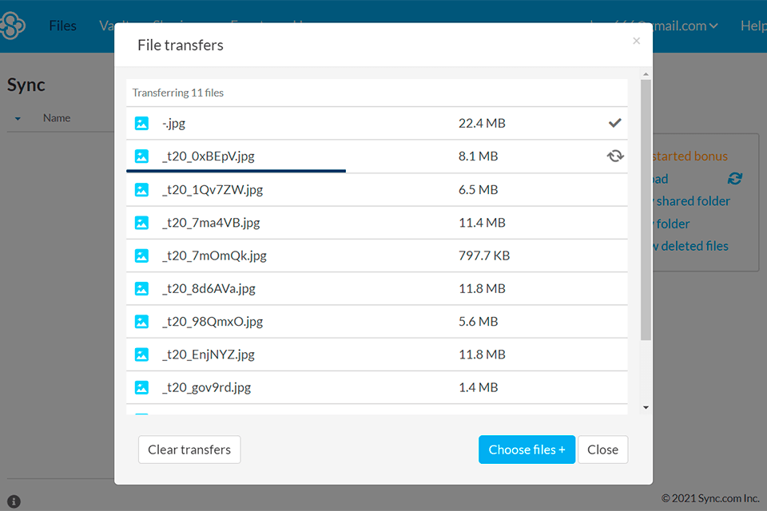The height and width of the screenshot is (511, 767).
Task: Click the Sync.com logo in the top-left corner
Action: pos(14,26)
